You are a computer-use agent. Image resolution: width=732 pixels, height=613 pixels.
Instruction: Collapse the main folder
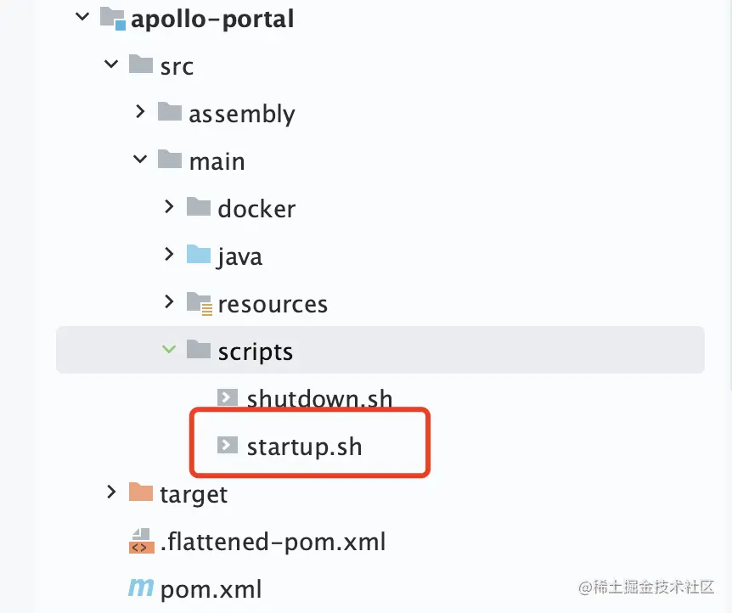click(x=140, y=160)
